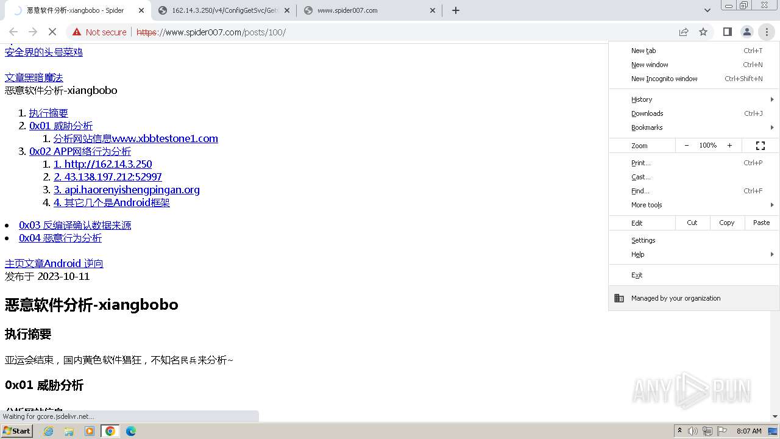Image resolution: width=780 pixels, height=439 pixels.
Task: Click the taskbar clock 8:07 AM
Action: [x=749, y=431]
